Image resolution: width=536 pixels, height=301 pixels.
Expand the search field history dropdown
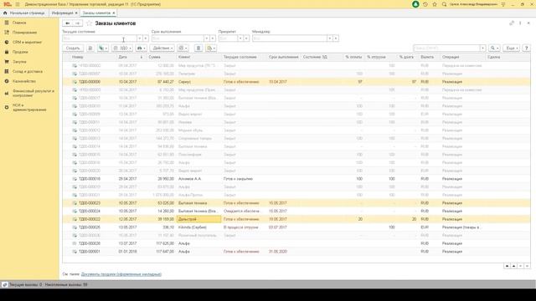pos(482,48)
